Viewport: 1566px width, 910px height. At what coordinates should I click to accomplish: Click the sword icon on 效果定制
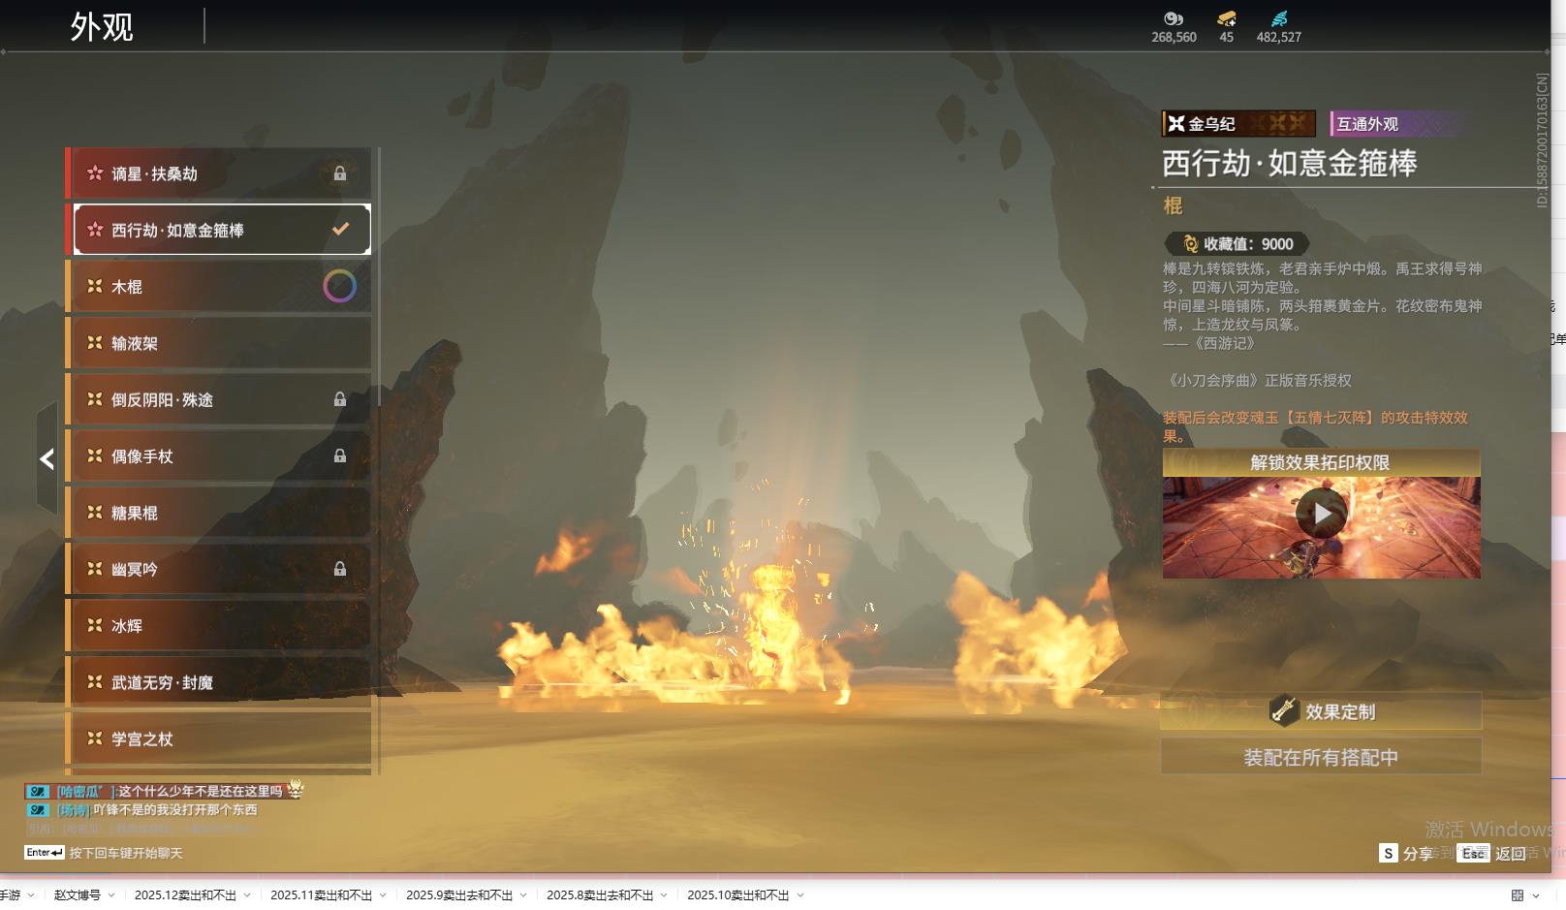click(1284, 711)
